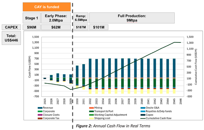Image resolution: width=204 pixels, height=130 pixels.
Task: Select the 'Stage 1' phase box
Action: (x=31, y=18)
